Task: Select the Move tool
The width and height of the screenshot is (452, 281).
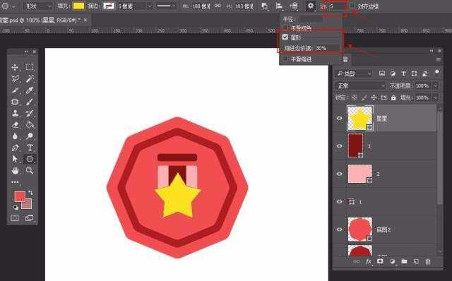Action: point(15,67)
